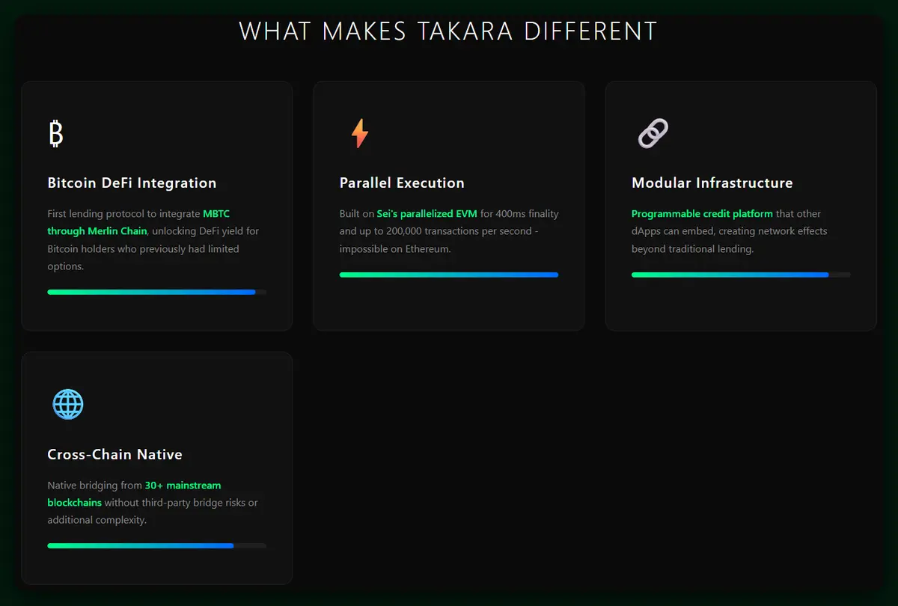Click the Bitcoin DeFi Integration progress bar
The height and width of the screenshot is (606, 898).
(x=157, y=292)
